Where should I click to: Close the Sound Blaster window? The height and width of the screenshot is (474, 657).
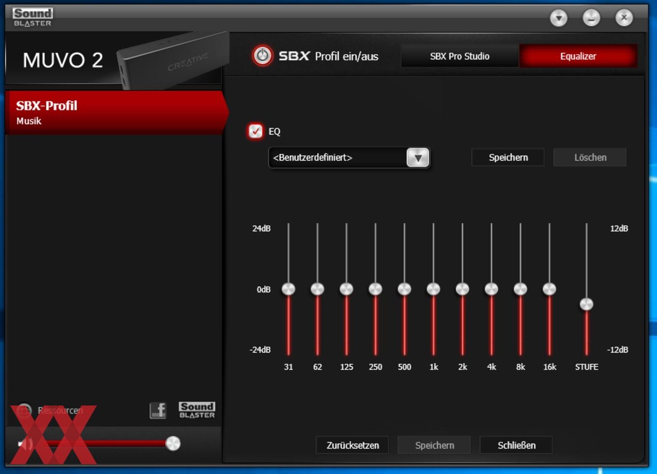624,18
